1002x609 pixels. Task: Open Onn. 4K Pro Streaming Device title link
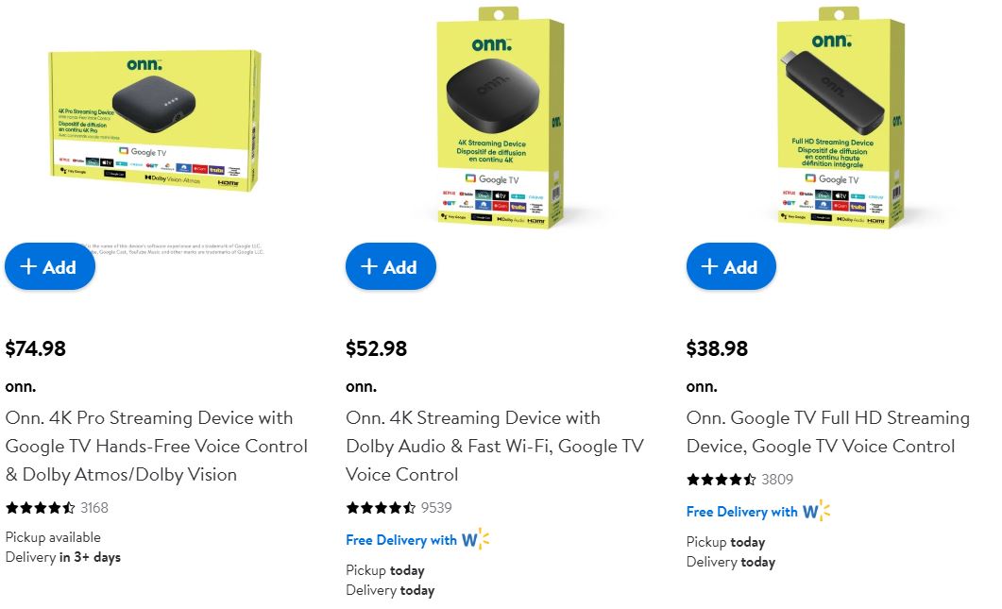click(157, 446)
